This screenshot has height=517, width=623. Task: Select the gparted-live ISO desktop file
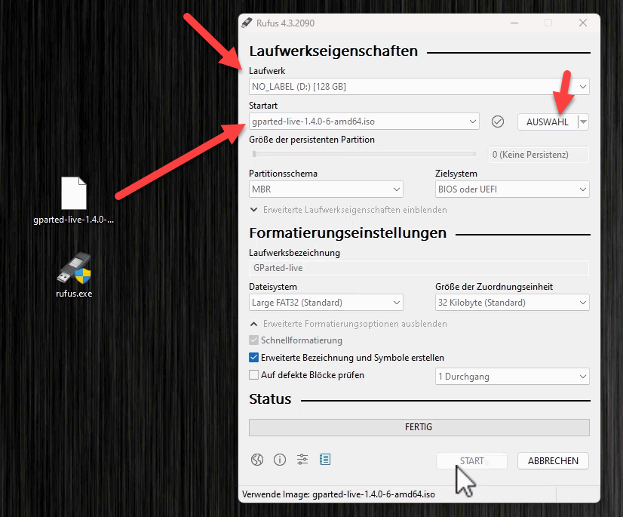click(73, 201)
